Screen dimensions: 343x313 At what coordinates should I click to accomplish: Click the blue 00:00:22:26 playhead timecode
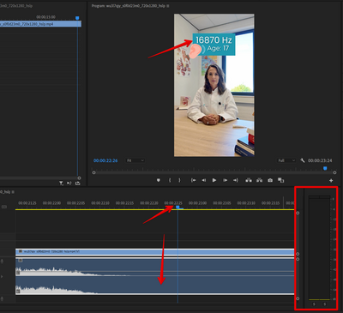[105, 160]
